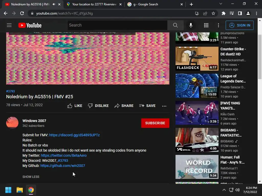Go forward with the forward arrow
The height and width of the screenshot is (196, 262).
pyautogui.click(x=14, y=13)
